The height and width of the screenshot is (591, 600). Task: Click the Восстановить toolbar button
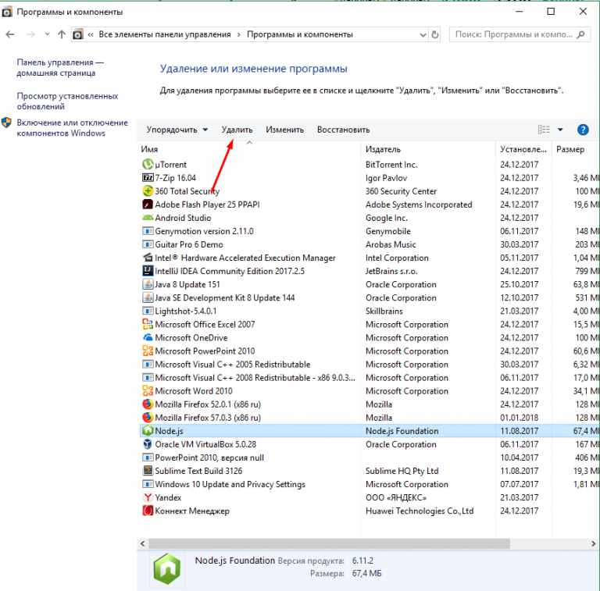pos(343,130)
